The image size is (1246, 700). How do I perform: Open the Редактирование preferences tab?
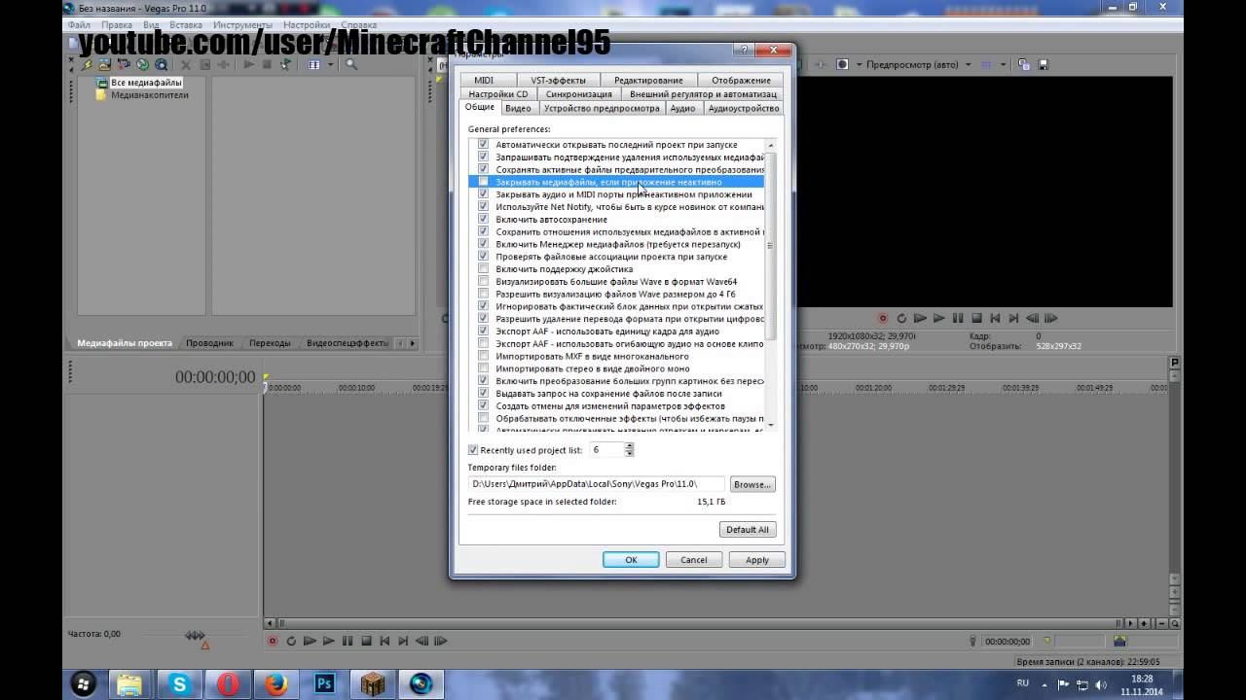pos(648,81)
